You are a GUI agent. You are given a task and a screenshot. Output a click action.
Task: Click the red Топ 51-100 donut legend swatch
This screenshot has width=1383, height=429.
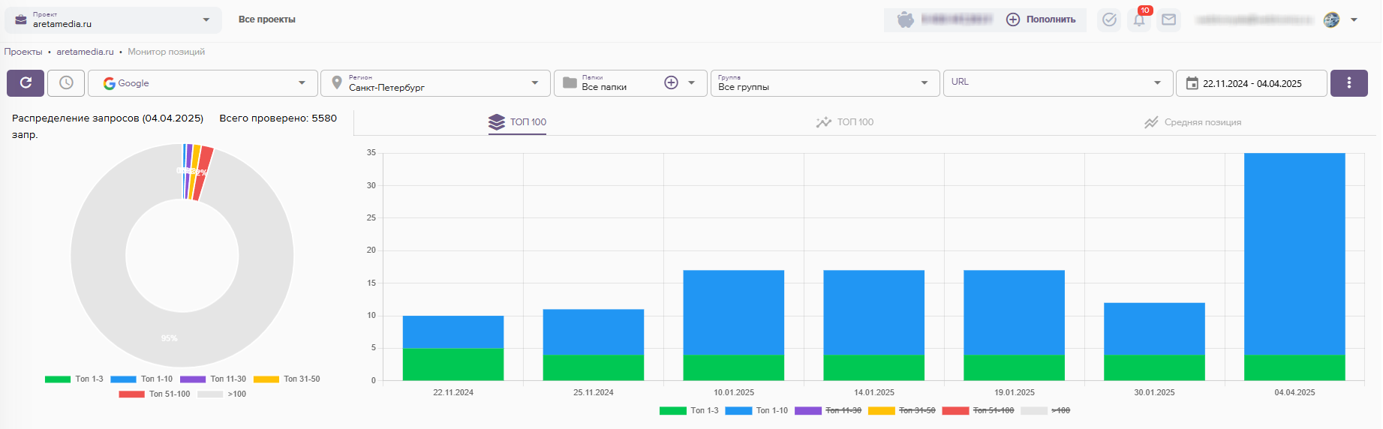point(131,394)
